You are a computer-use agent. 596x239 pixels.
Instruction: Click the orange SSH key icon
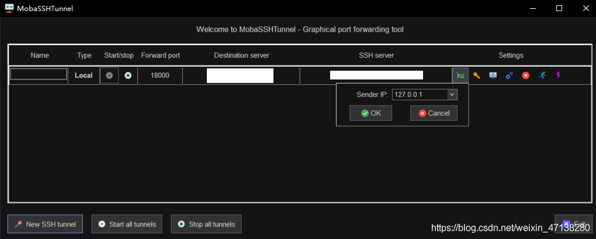coord(477,75)
